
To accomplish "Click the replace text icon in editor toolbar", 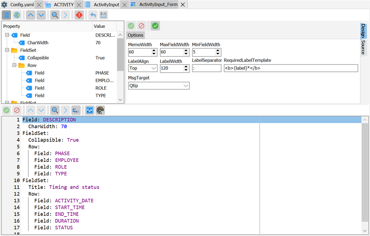I will 76,110.
